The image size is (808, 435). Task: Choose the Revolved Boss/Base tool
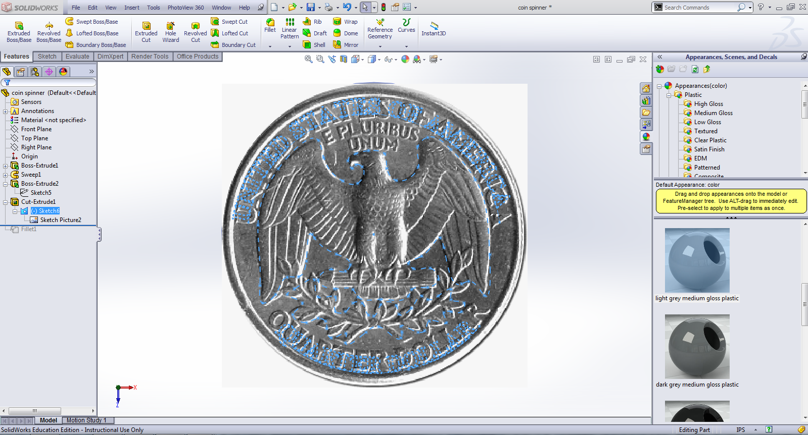(x=49, y=32)
